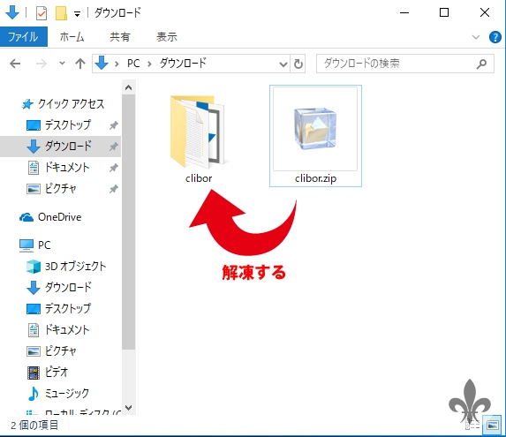The image size is (506, 437).
Task: Select PC in the navigation pane
Action: click(x=35, y=245)
